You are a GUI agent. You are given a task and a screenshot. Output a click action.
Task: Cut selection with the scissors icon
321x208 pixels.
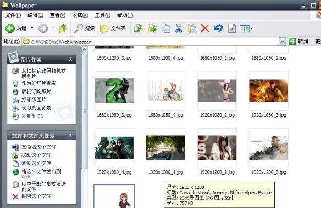click(x=179, y=28)
